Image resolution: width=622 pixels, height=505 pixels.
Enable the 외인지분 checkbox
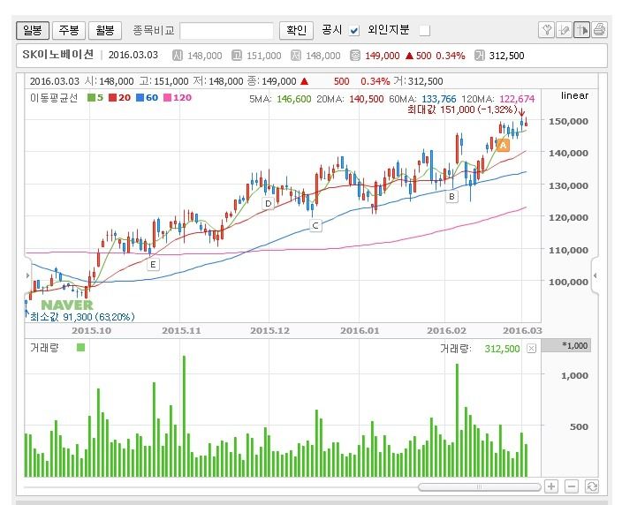424,31
